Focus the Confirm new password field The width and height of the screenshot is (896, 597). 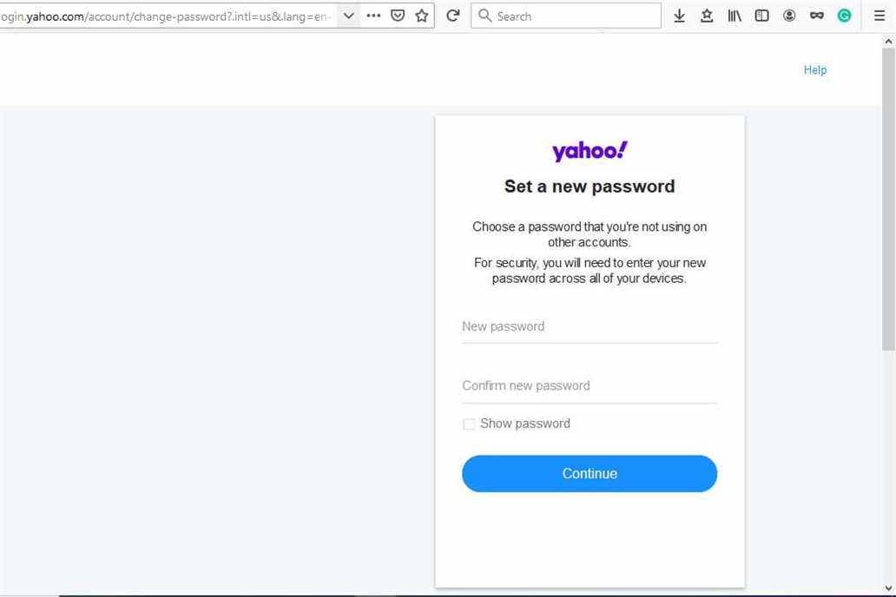coord(590,386)
